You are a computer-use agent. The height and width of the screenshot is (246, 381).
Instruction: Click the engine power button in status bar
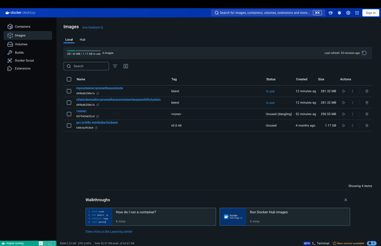pos(49,243)
